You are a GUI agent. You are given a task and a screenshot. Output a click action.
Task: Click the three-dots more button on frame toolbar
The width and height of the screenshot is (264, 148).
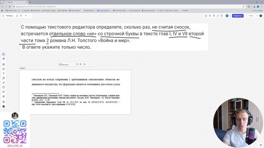(x=90, y=64)
